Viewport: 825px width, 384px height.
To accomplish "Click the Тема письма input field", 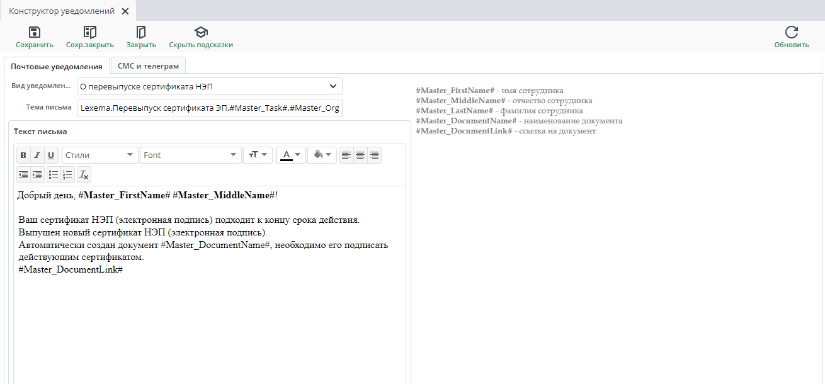I will pos(210,108).
